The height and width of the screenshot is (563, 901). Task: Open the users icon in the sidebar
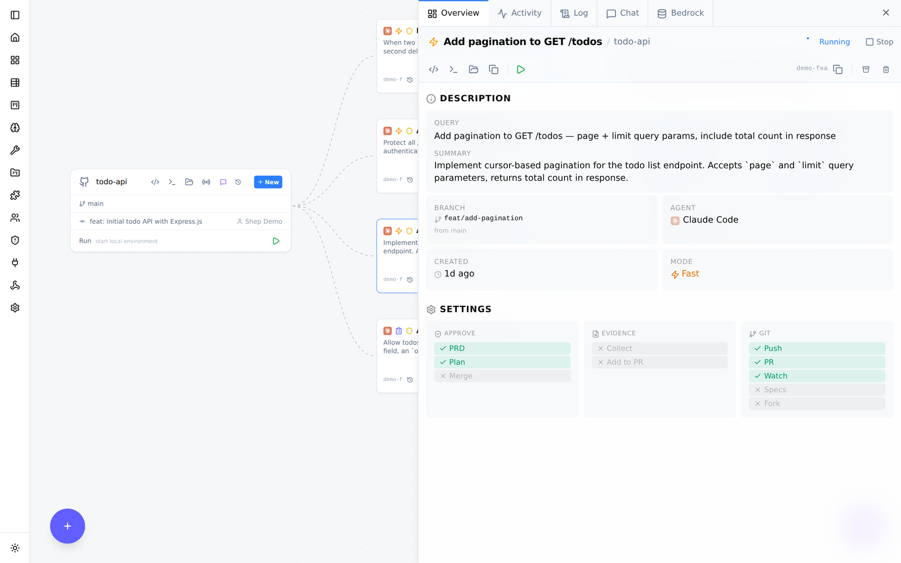pos(15,218)
